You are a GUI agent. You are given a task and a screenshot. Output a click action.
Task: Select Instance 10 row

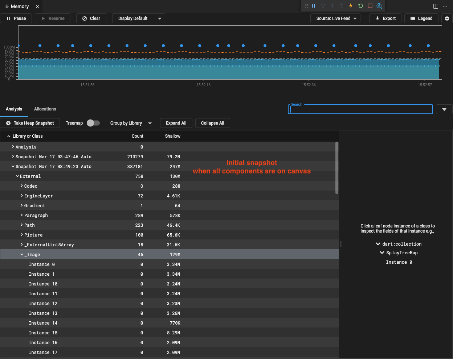(170, 284)
